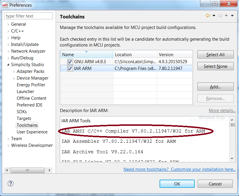Uncheck the GNU ARM v4.9.3 toolchain

[x=70, y=62]
